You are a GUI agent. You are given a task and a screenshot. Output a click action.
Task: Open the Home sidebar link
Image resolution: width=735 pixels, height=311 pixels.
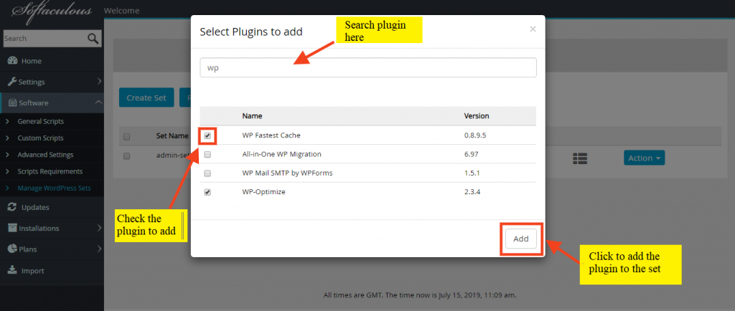point(32,61)
